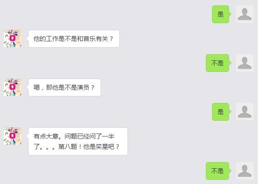Open cartoon avatar beside the 音乐有关 question
This screenshot has height=184, width=258.
(12, 38)
